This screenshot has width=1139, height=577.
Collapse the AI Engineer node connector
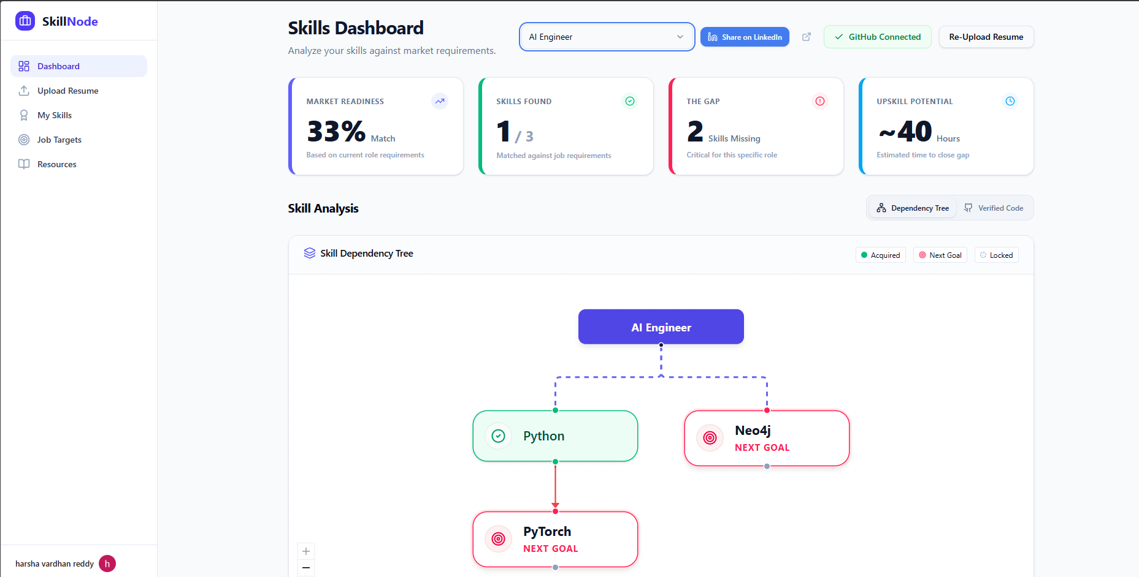point(661,345)
